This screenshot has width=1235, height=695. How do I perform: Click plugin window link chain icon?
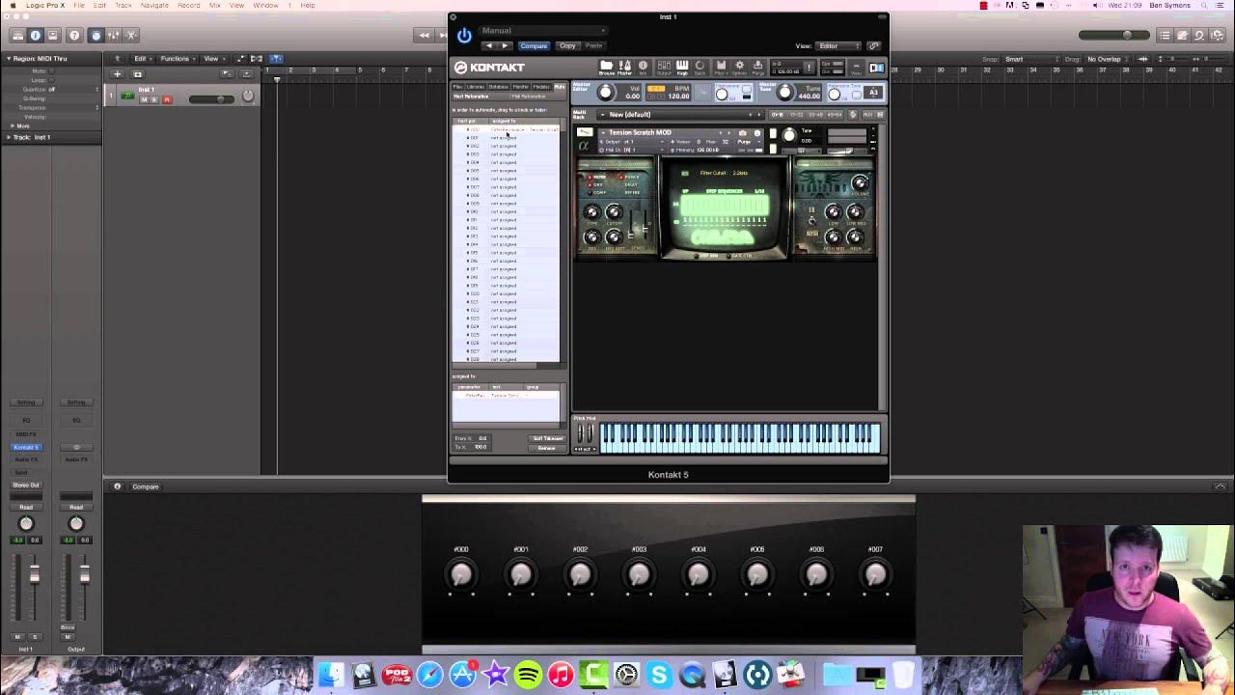coord(873,45)
